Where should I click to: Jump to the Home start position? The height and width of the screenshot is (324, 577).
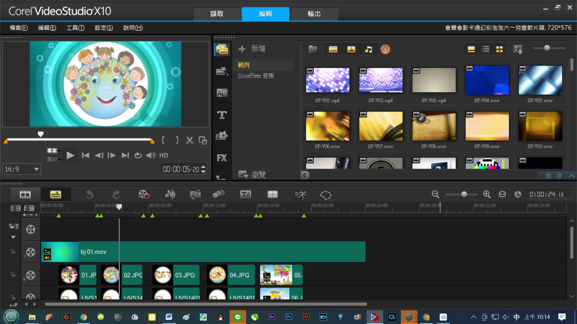pyautogui.click(x=86, y=155)
